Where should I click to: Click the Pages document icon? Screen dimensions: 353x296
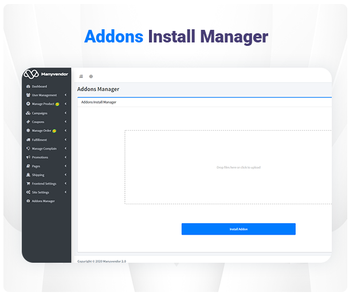point(28,166)
